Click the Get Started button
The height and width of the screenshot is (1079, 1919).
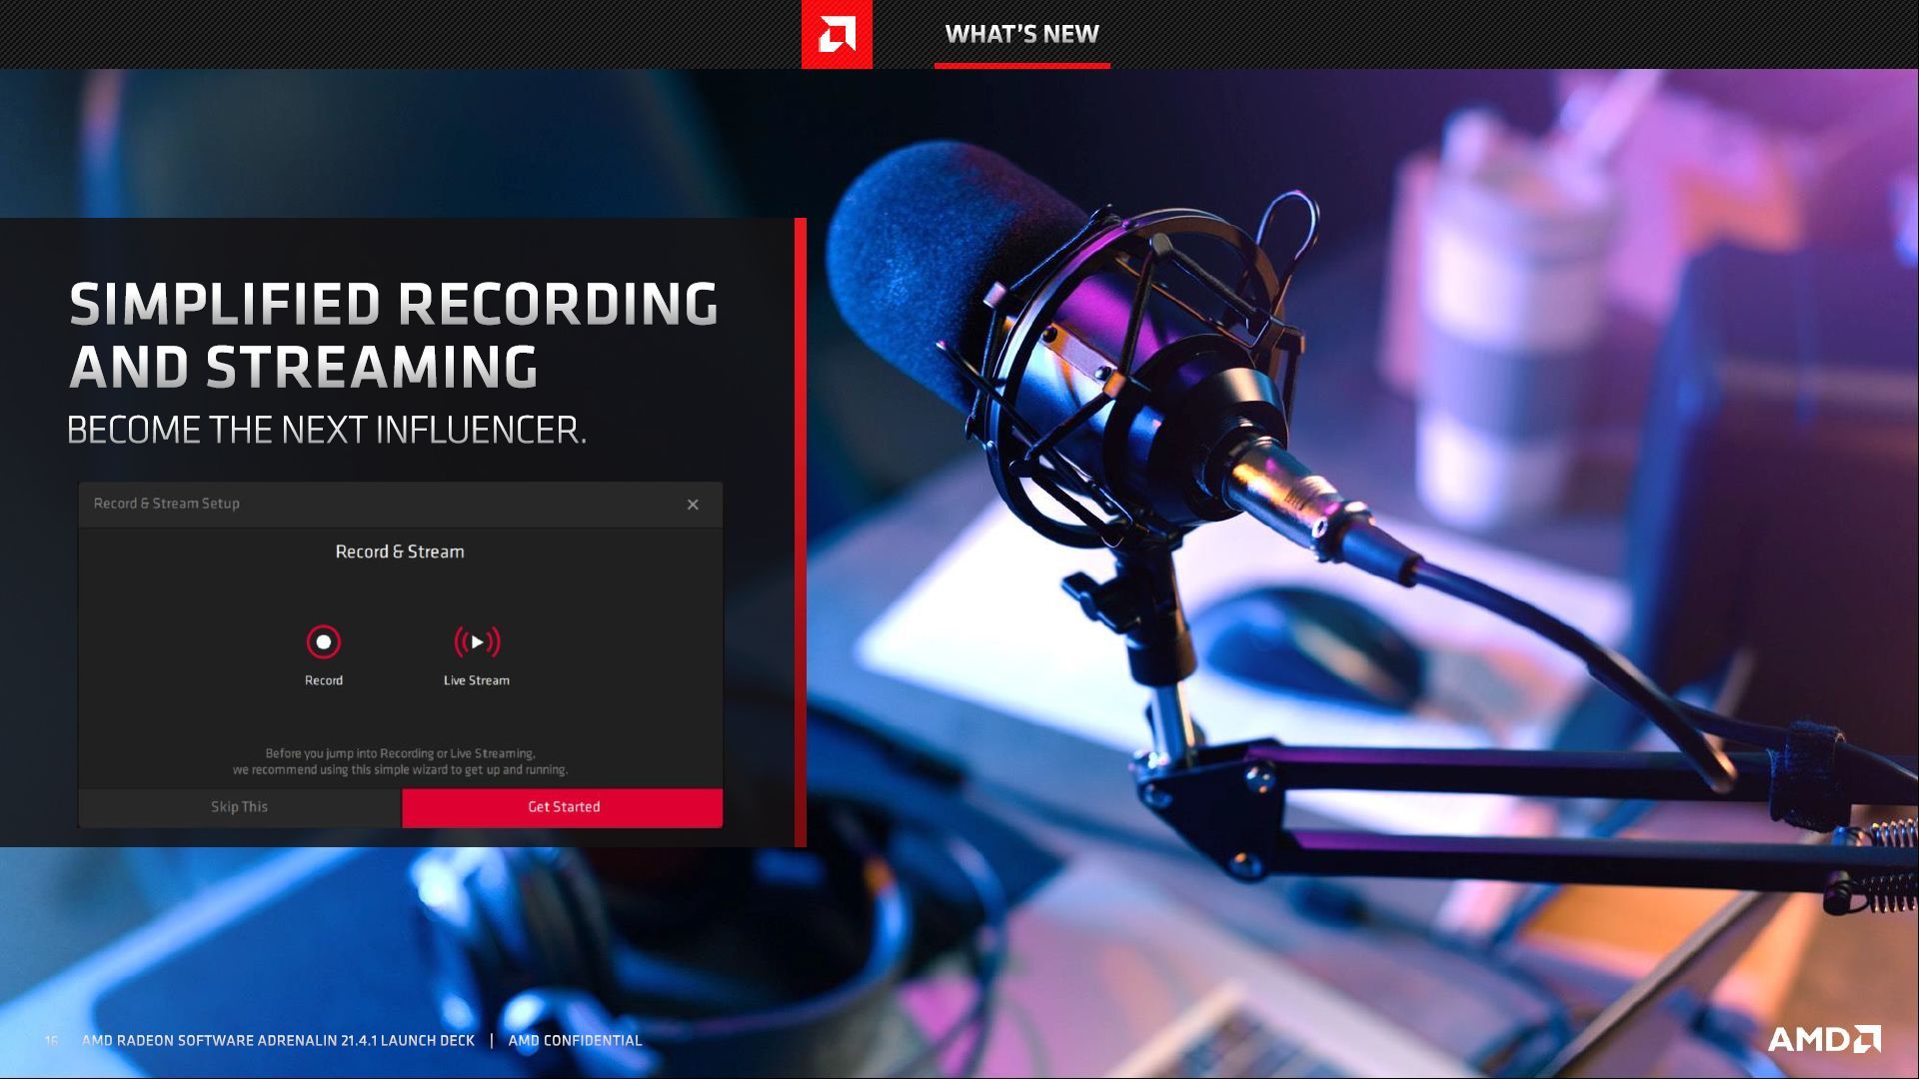[563, 807]
